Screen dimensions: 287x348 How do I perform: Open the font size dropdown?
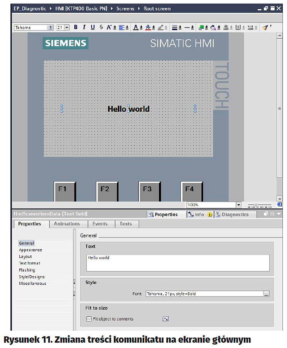point(67,27)
